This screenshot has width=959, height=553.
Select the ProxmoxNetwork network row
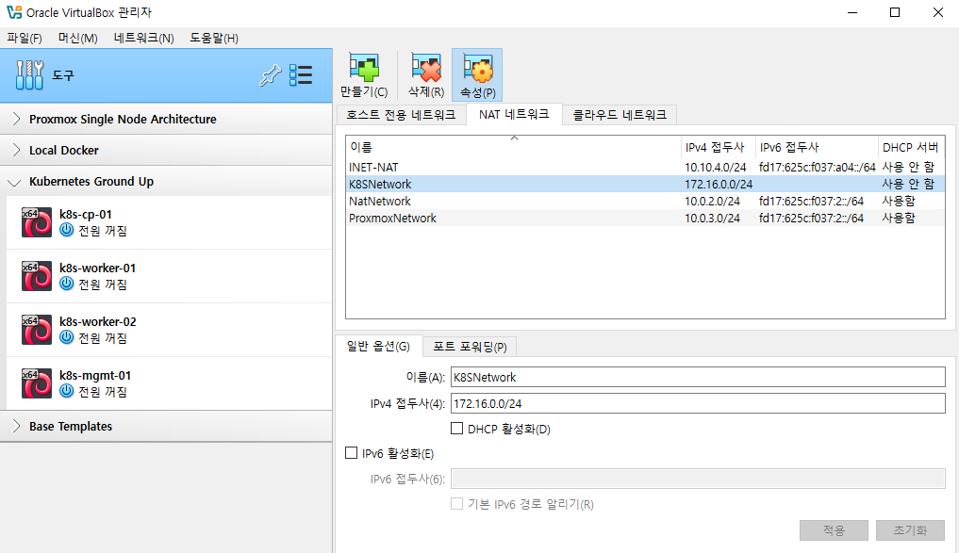(645, 219)
